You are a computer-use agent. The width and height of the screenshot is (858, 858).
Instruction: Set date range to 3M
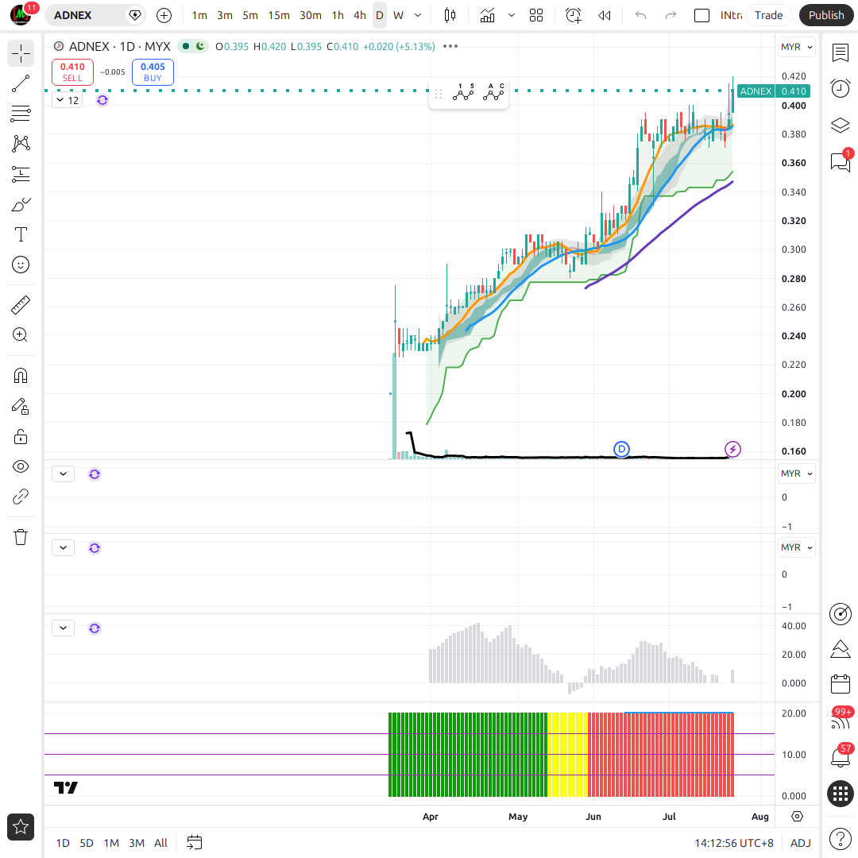[137, 843]
